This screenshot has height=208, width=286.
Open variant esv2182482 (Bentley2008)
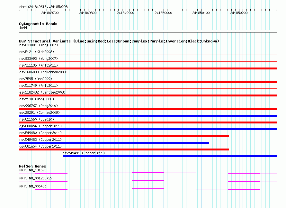(x=42, y=92)
